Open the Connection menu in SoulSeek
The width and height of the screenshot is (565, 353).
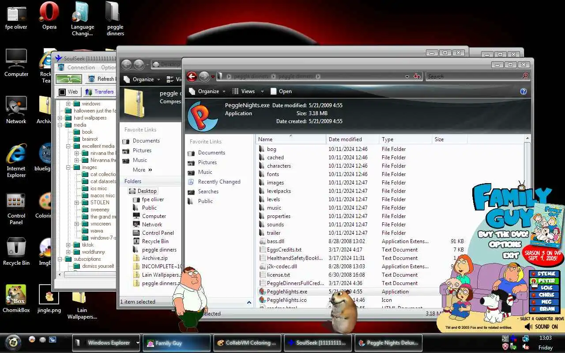tap(81, 68)
